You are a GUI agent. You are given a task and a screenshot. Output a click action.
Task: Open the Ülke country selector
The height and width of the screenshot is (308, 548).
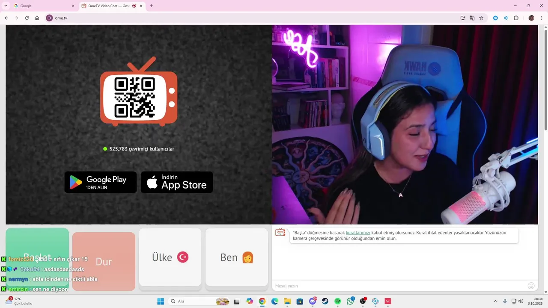(x=170, y=257)
